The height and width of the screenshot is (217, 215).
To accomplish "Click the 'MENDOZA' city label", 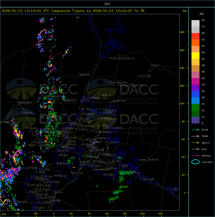I will 63,132.
